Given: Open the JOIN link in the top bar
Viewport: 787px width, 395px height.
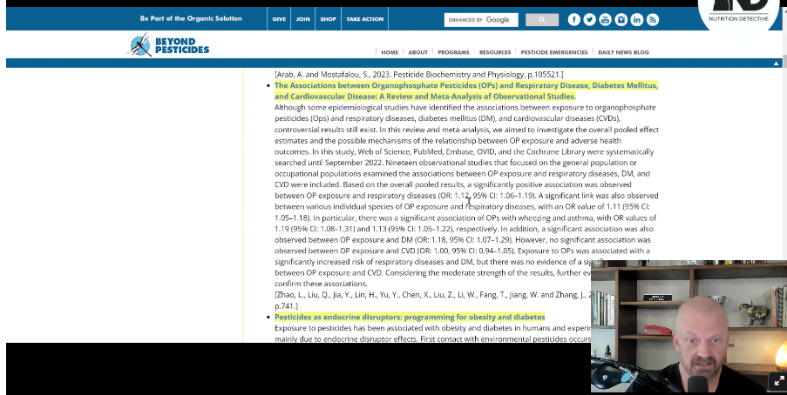Looking at the screenshot, I should [302, 19].
